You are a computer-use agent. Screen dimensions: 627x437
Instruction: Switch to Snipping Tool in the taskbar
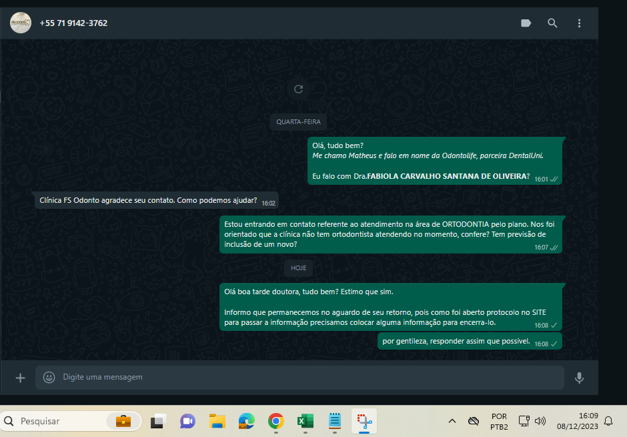click(x=364, y=421)
